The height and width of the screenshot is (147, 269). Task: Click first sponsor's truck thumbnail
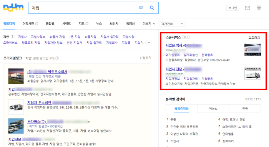pos(253,50)
